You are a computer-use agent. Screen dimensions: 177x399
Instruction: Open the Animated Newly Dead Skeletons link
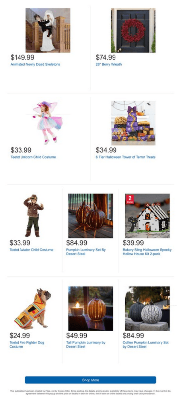tap(35, 64)
